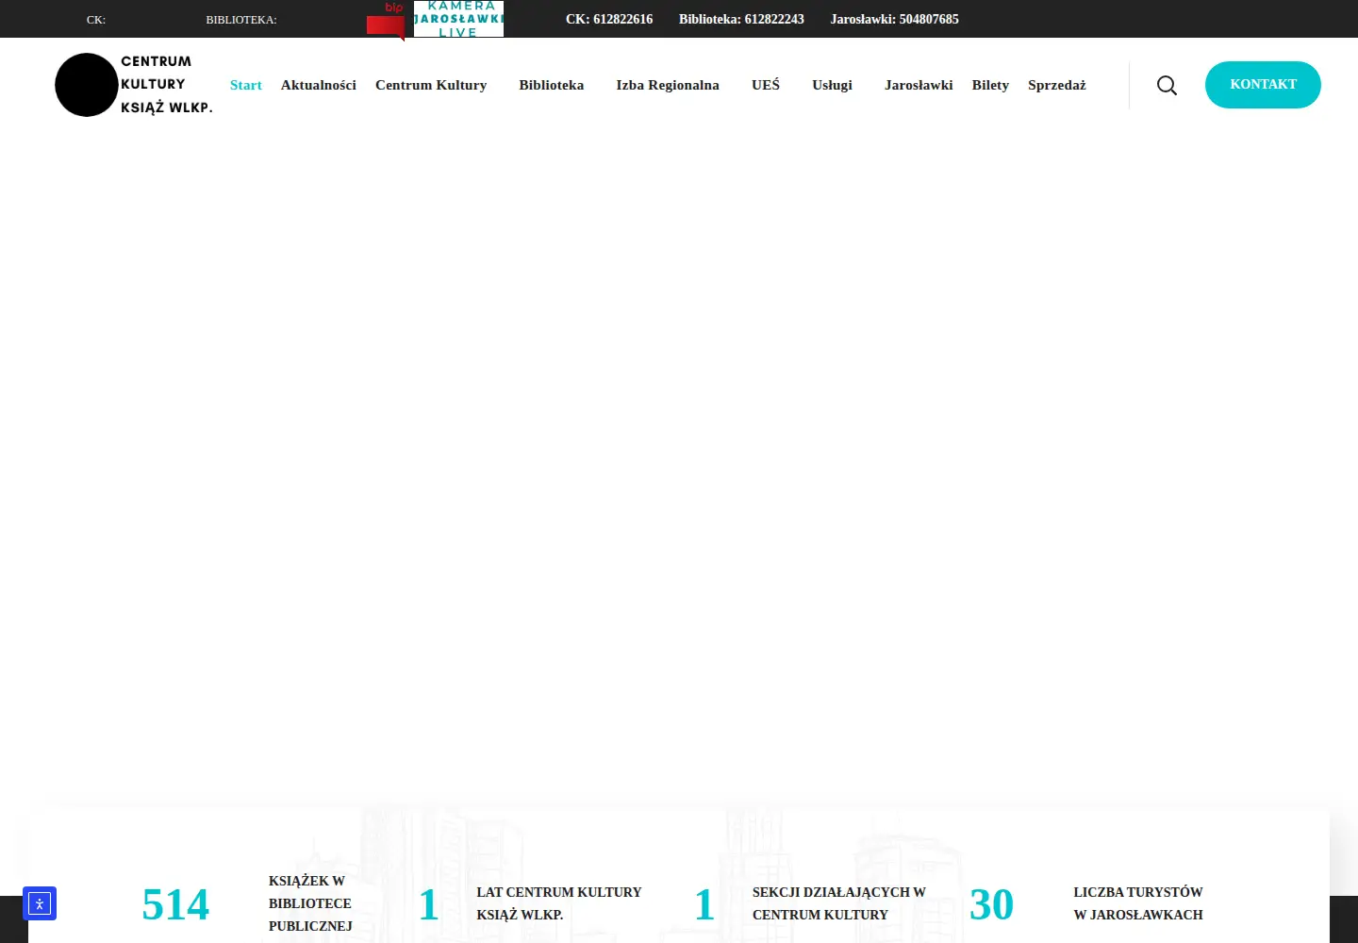This screenshot has width=1358, height=943.
Task: Click the Centrum Kultury Książ Wlkp. logo
Action: pos(134,85)
